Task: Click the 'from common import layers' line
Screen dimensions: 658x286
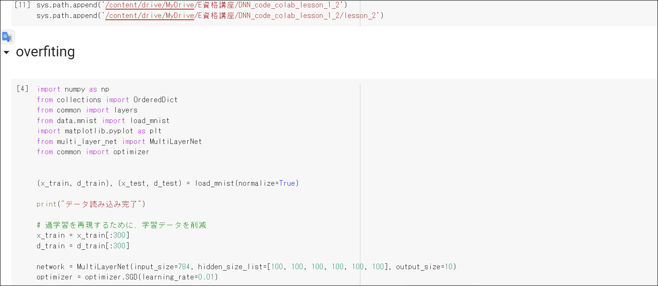Action: pos(87,110)
